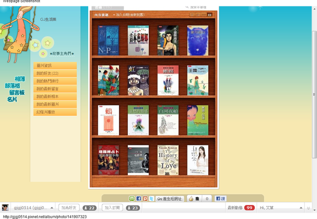Open the green-faced girl book cover

tap(198, 120)
